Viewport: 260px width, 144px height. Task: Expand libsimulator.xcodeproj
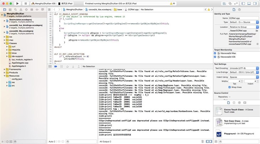click(x=5, y=21)
